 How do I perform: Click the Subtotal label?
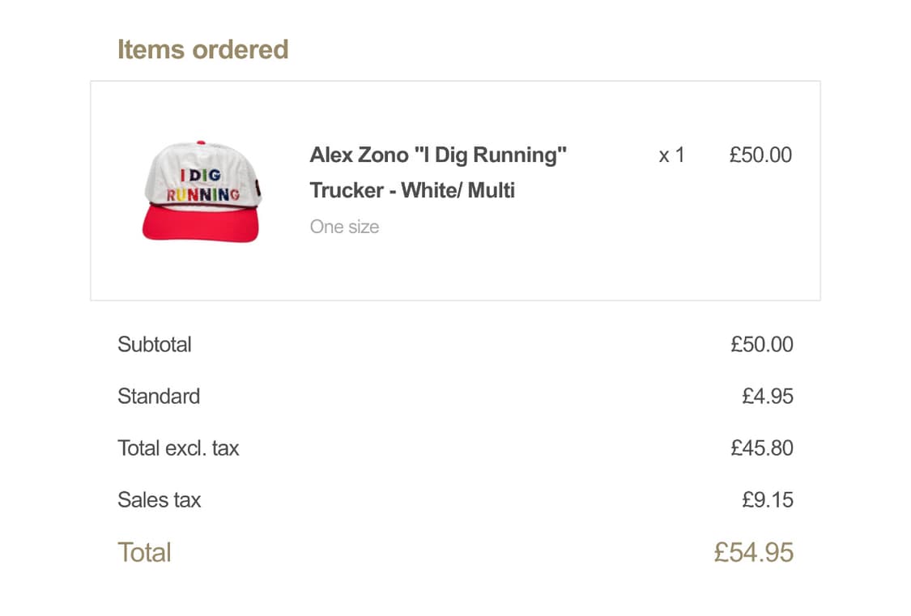[155, 344]
